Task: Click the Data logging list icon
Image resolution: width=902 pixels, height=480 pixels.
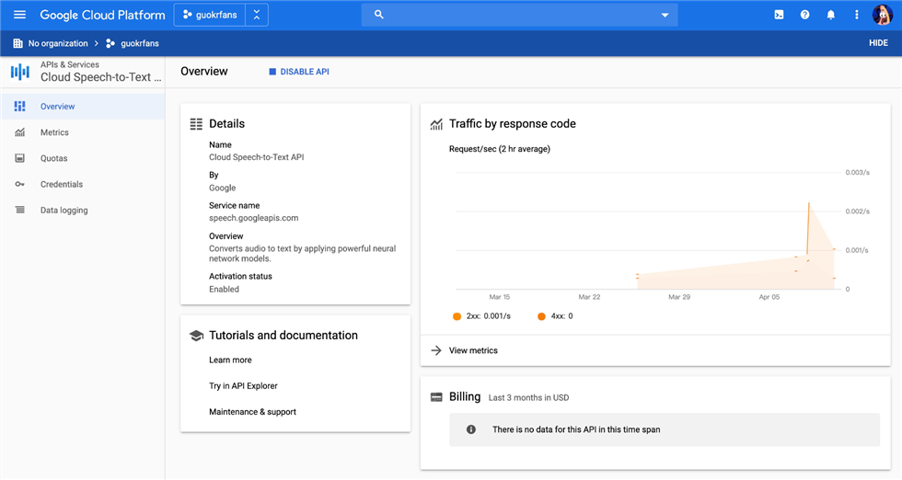Action: 19,210
